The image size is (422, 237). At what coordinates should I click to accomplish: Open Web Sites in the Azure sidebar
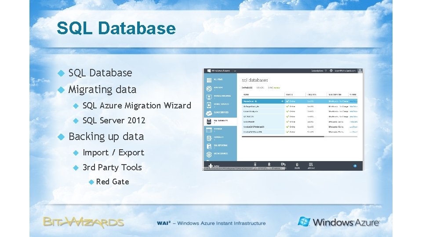(x=220, y=88)
